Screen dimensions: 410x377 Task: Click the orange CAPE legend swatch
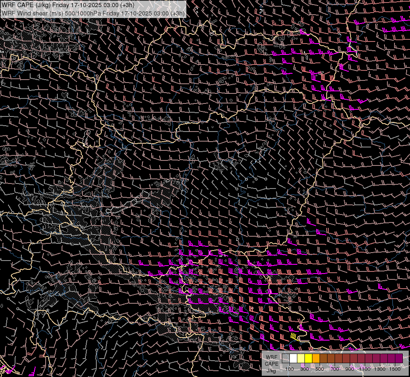click(x=316, y=358)
